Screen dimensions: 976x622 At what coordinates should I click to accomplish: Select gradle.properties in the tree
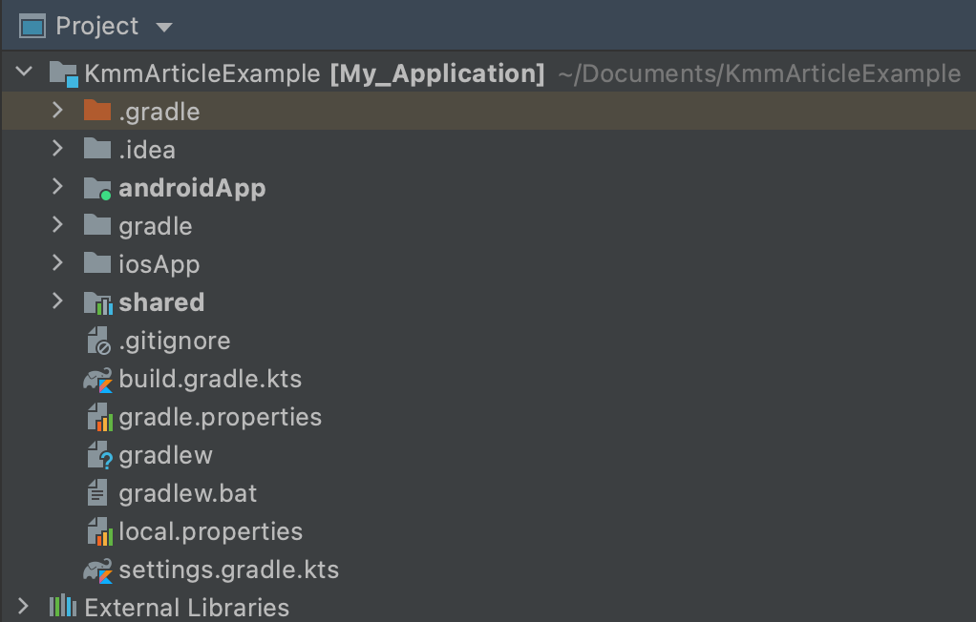click(x=220, y=417)
